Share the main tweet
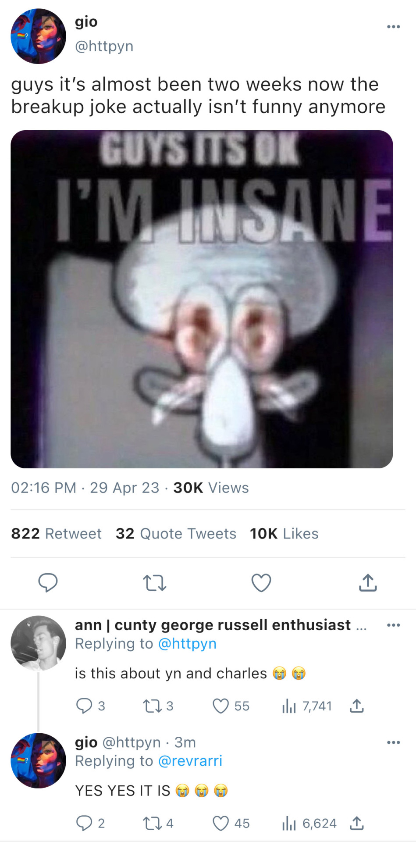Viewport: 416px width, 842px height. coord(368,583)
